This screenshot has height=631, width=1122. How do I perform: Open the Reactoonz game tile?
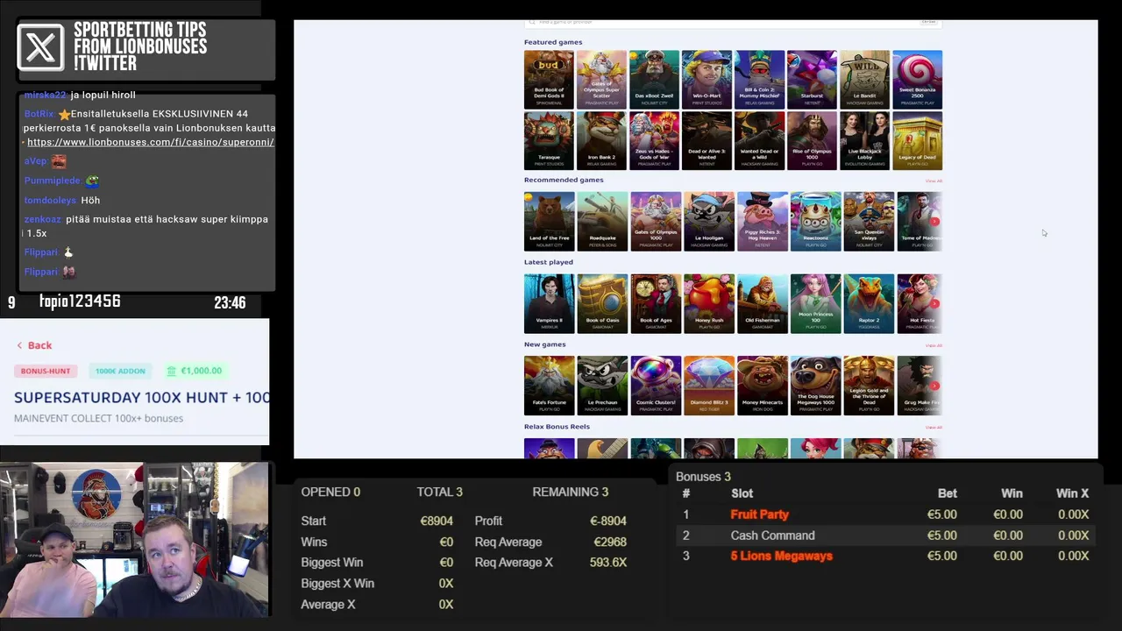(x=815, y=222)
